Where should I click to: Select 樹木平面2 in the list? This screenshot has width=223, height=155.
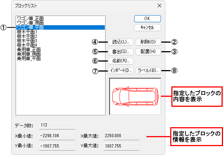tap(61, 36)
